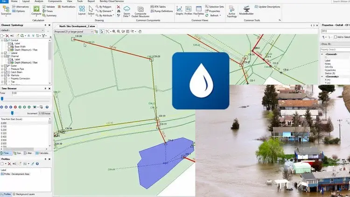Screen dimensions: 350x197
Task: Toggle the Gutter layer checkbox
Action: 6,66
